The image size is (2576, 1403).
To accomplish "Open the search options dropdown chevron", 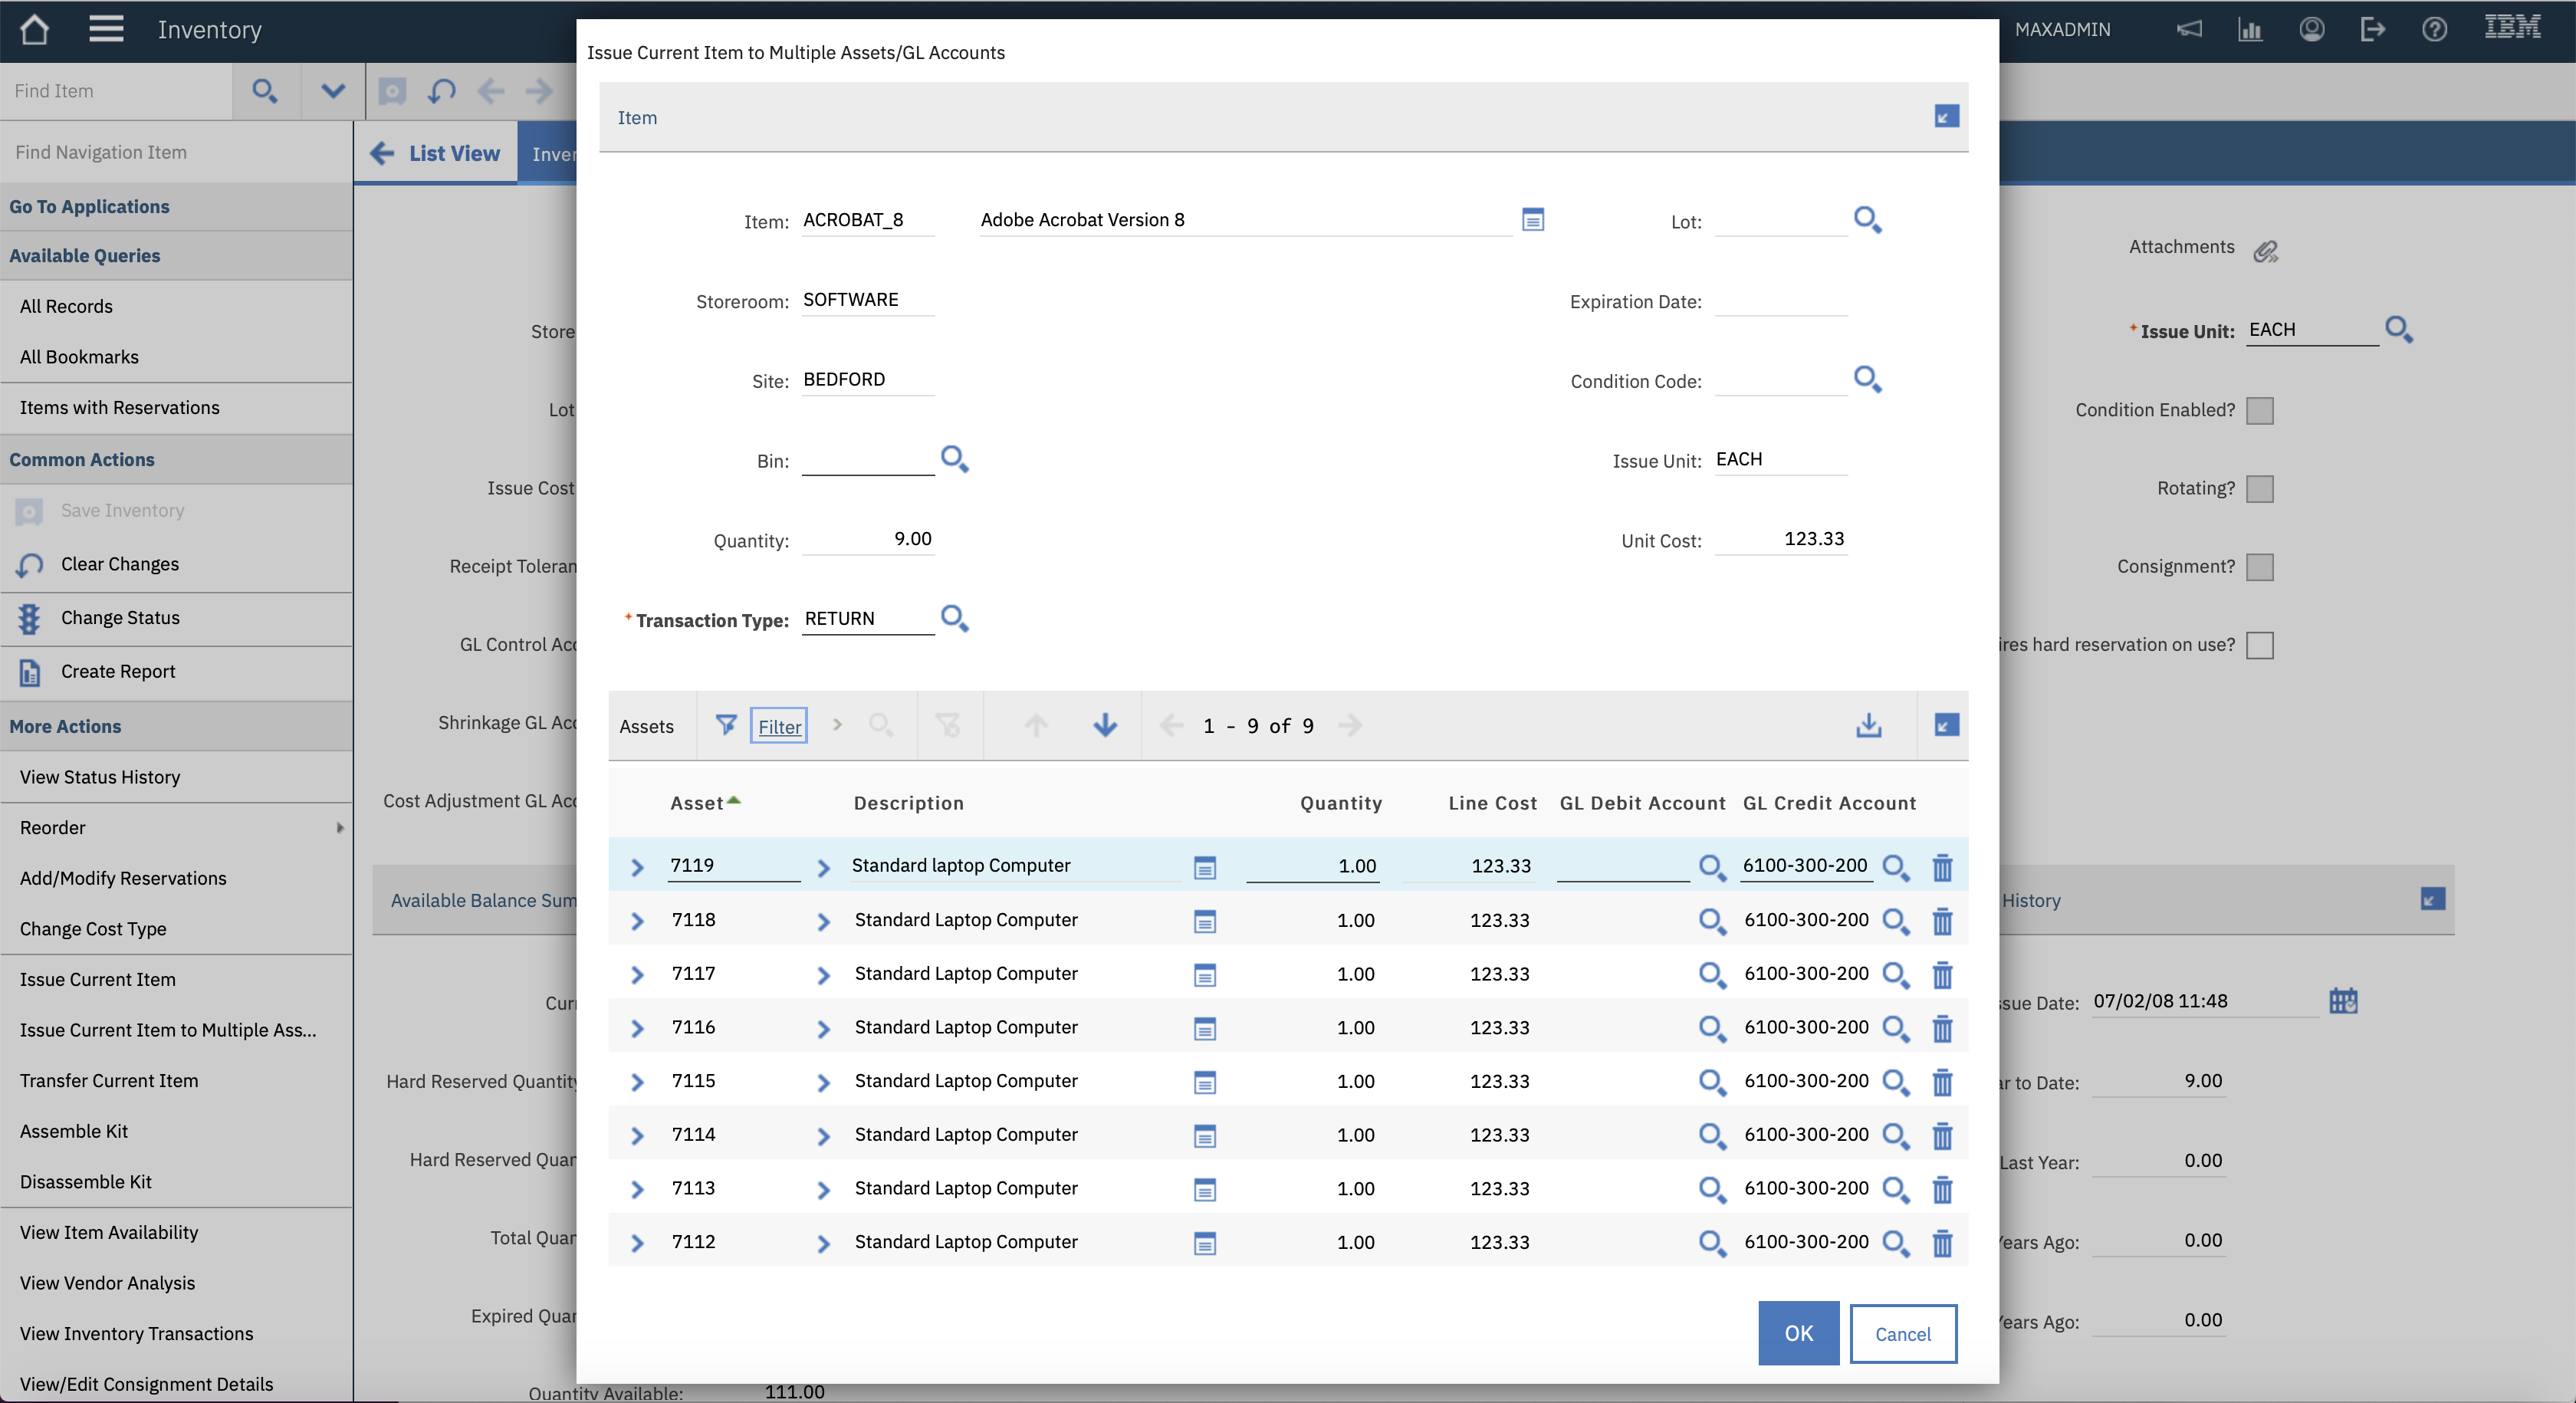I will [x=333, y=91].
